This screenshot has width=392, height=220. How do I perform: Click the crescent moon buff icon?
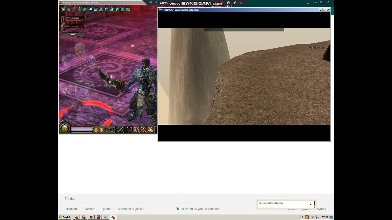point(112,9)
